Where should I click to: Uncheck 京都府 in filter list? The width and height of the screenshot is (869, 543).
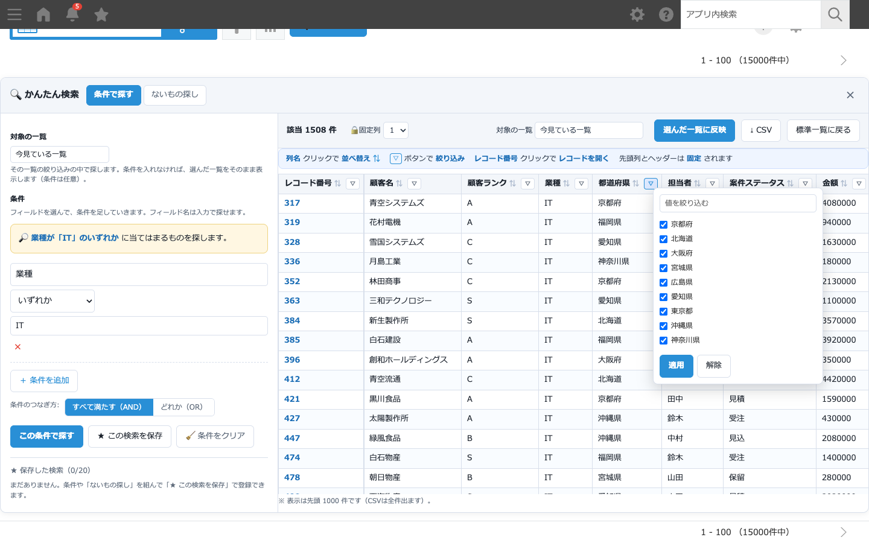pyautogui.click(x=663, y=224)
